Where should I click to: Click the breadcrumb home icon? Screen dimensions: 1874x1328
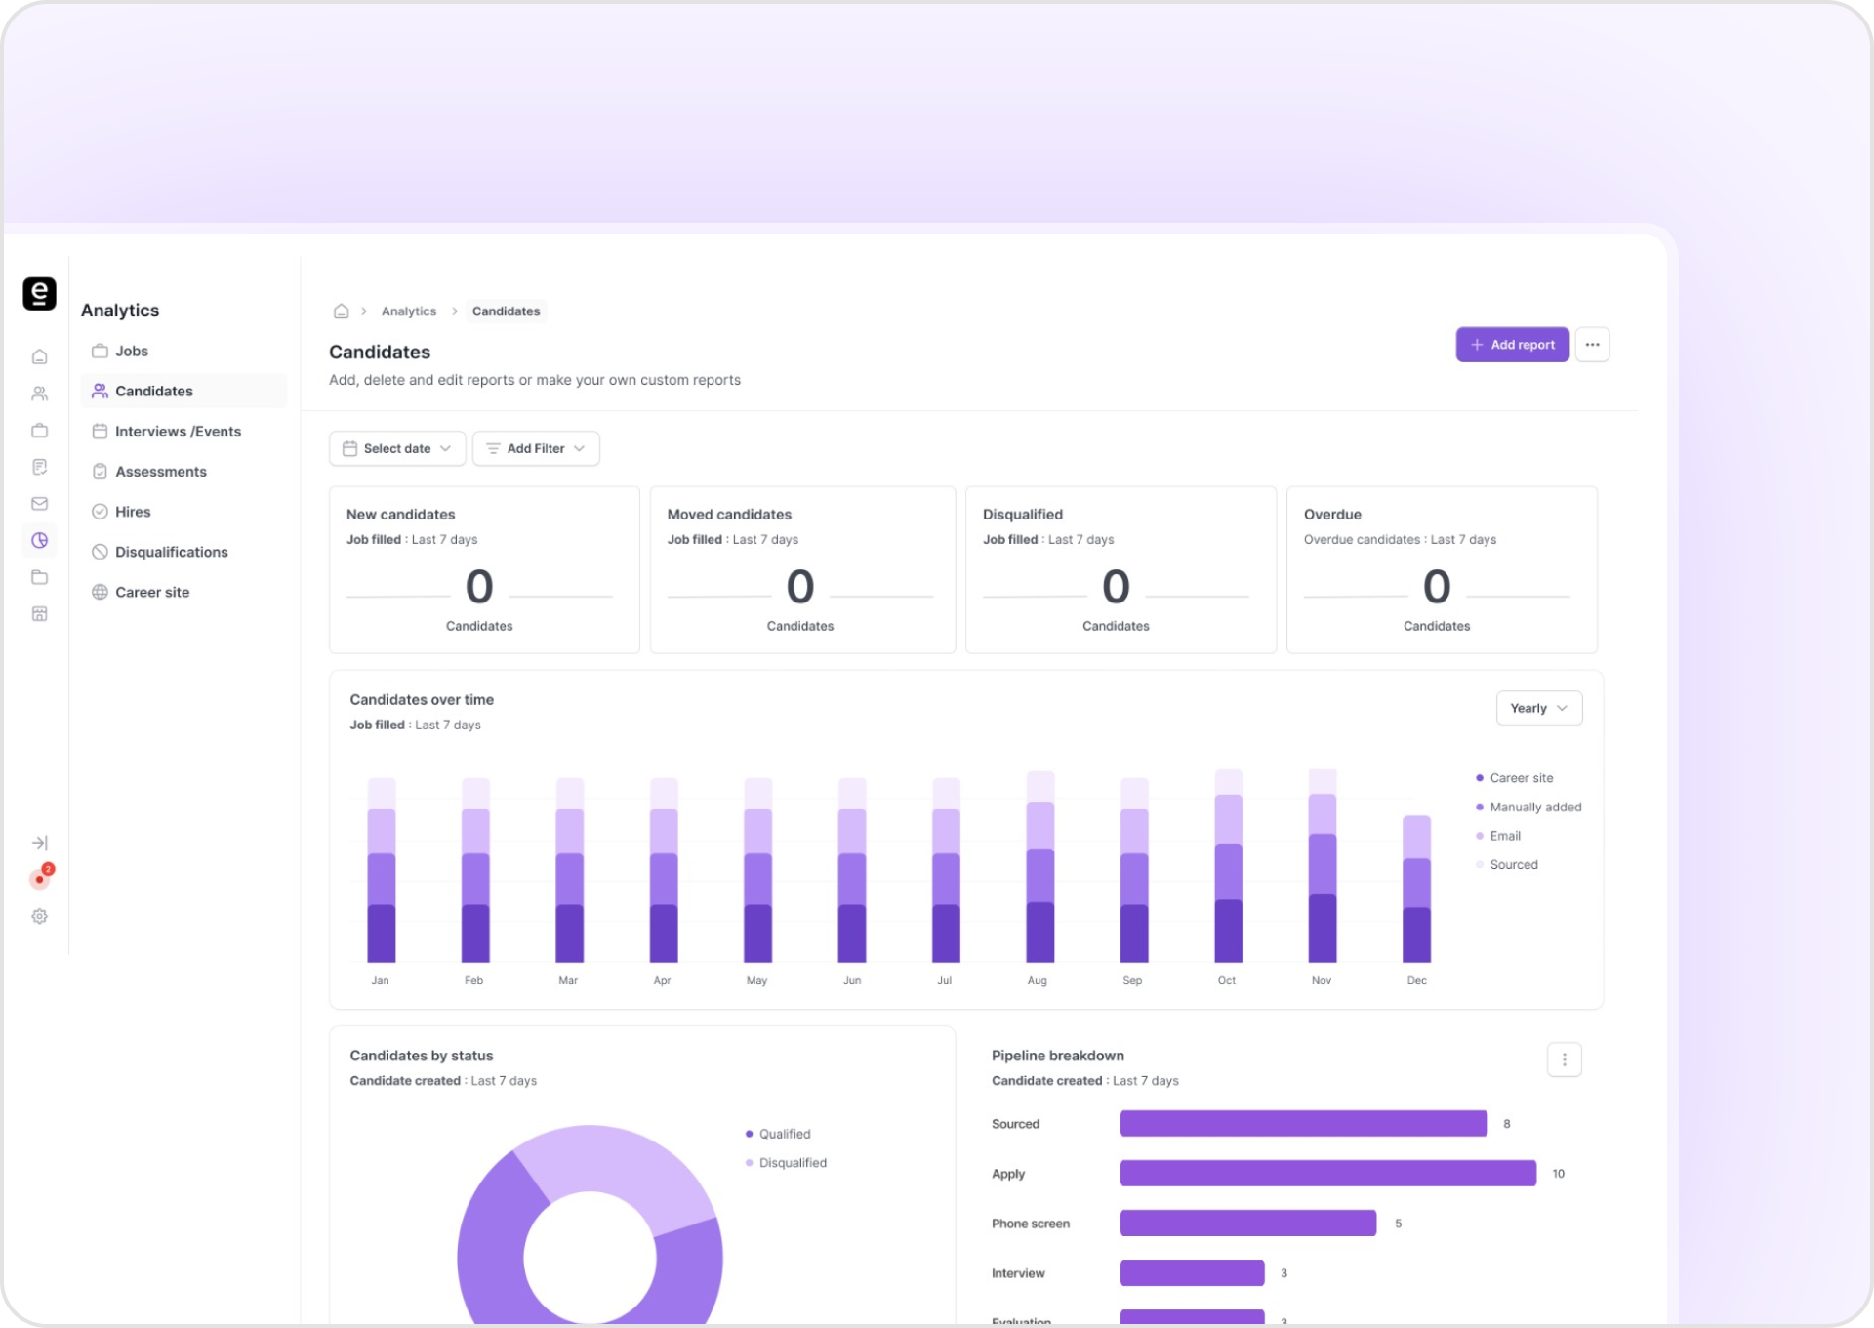(341, 311)
